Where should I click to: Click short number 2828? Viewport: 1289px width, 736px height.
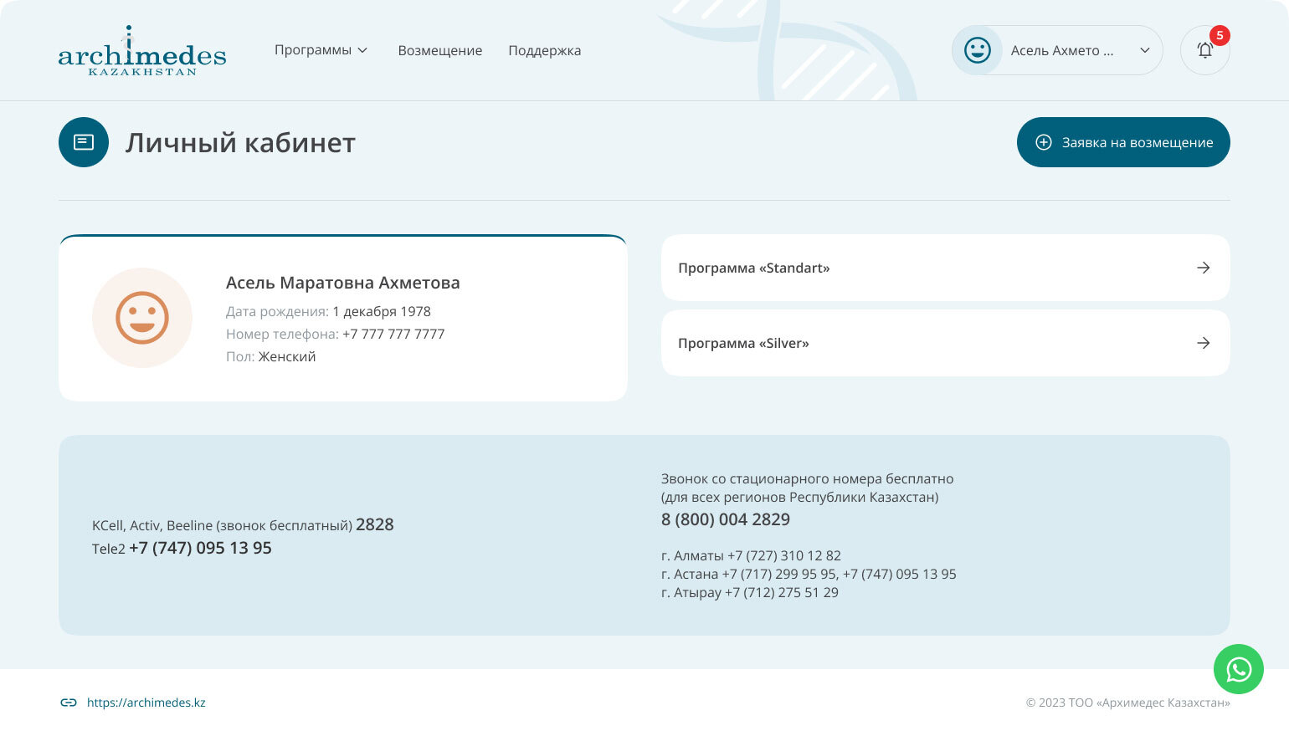375,524
